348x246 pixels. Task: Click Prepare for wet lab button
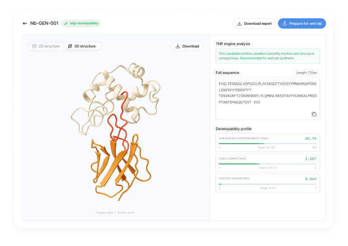pyautogui.click(x=301, y=23)
